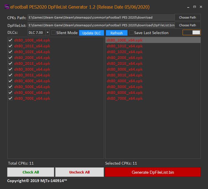Click the Refresh button

[x=117, y=33]
